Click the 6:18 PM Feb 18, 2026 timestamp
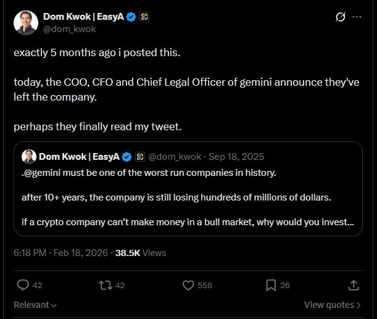This screenshot has height=319, width=377. point(59,252)
